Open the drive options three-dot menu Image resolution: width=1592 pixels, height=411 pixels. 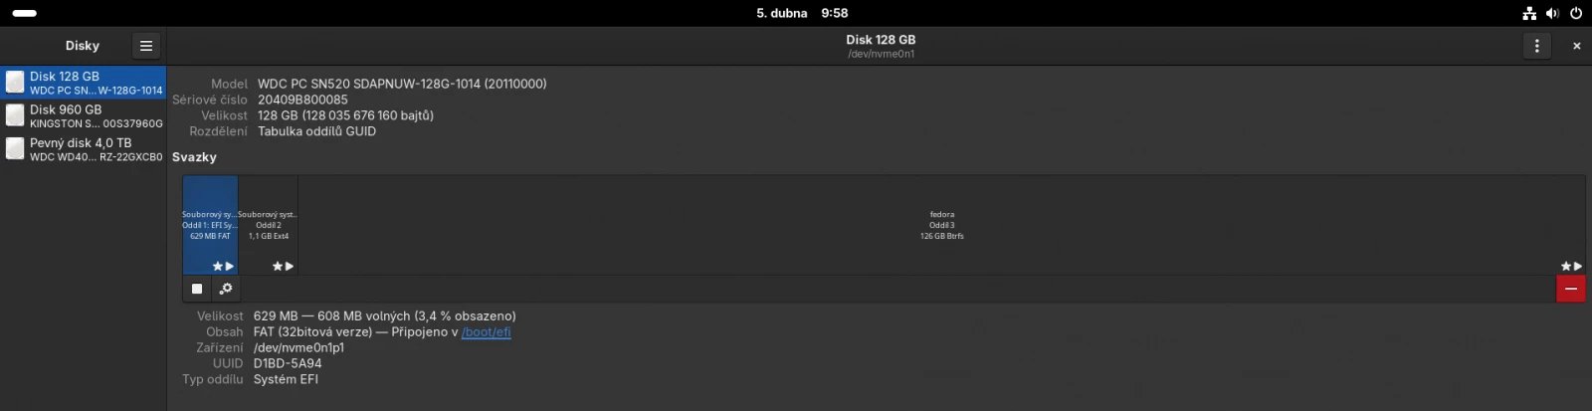click(x=1536, y=46)
